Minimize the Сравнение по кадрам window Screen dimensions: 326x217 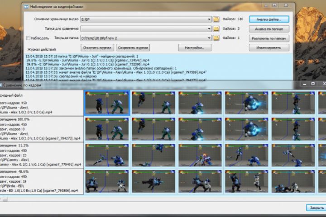(305, 84)
